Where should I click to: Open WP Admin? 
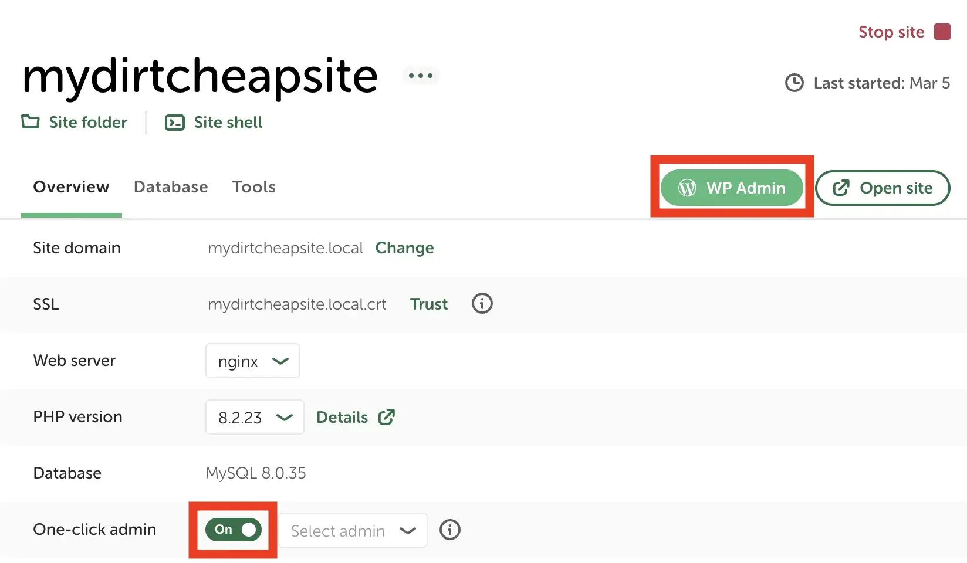point(732,188)
